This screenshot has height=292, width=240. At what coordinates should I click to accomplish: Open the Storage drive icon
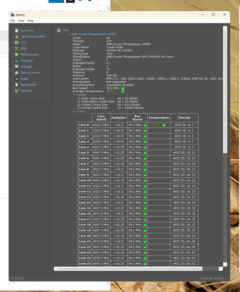tap(17, 66)
